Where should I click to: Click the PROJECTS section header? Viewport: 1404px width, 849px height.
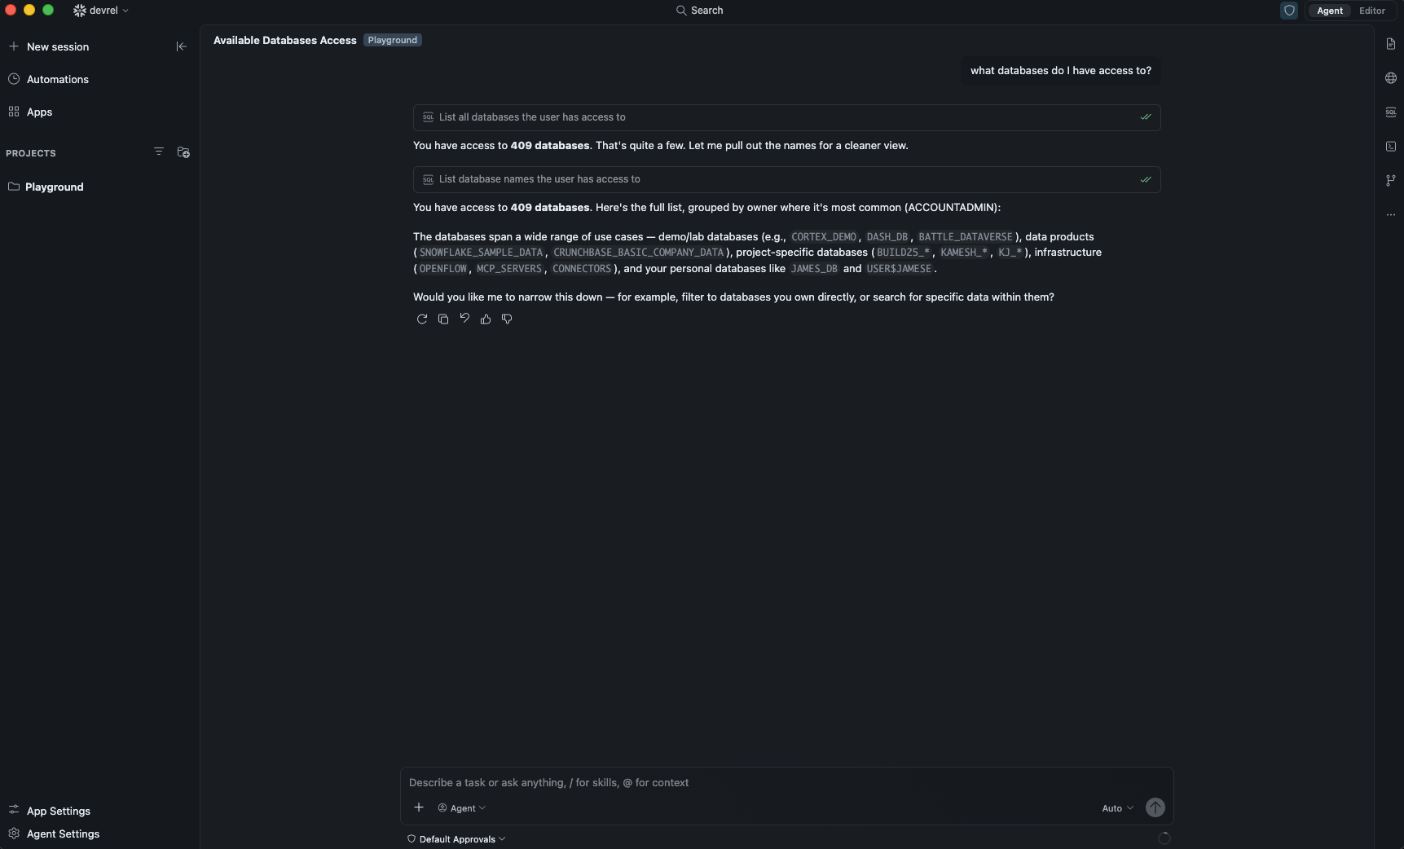click(31, 153)
